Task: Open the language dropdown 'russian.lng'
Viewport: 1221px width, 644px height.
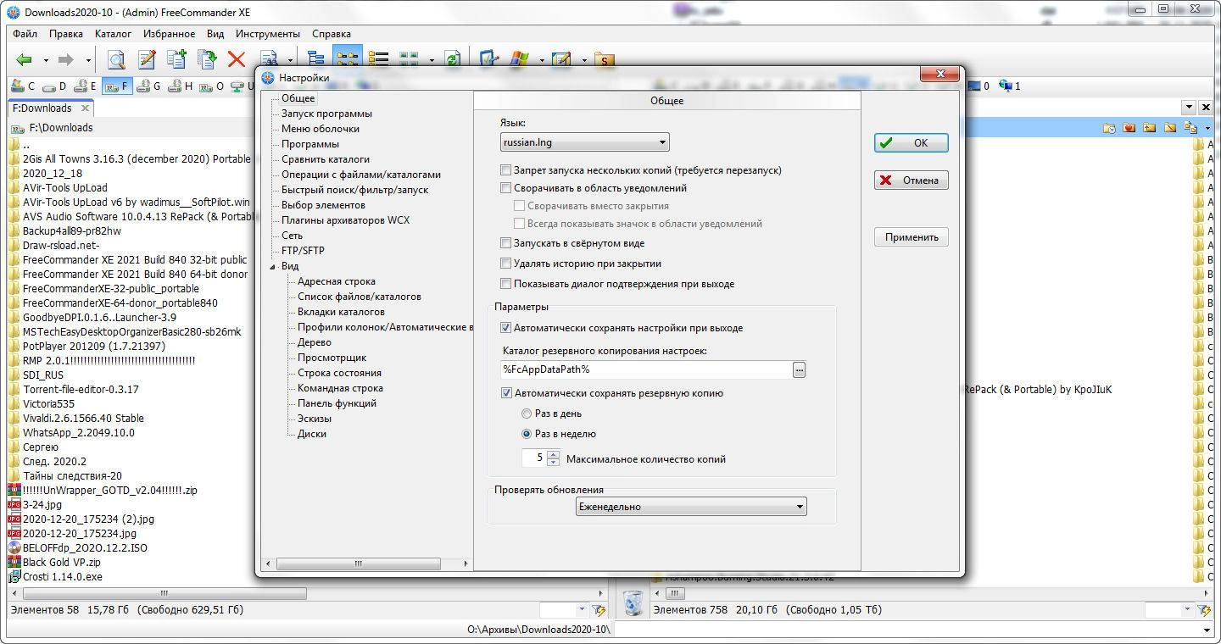Action: (x=584, y=142)
